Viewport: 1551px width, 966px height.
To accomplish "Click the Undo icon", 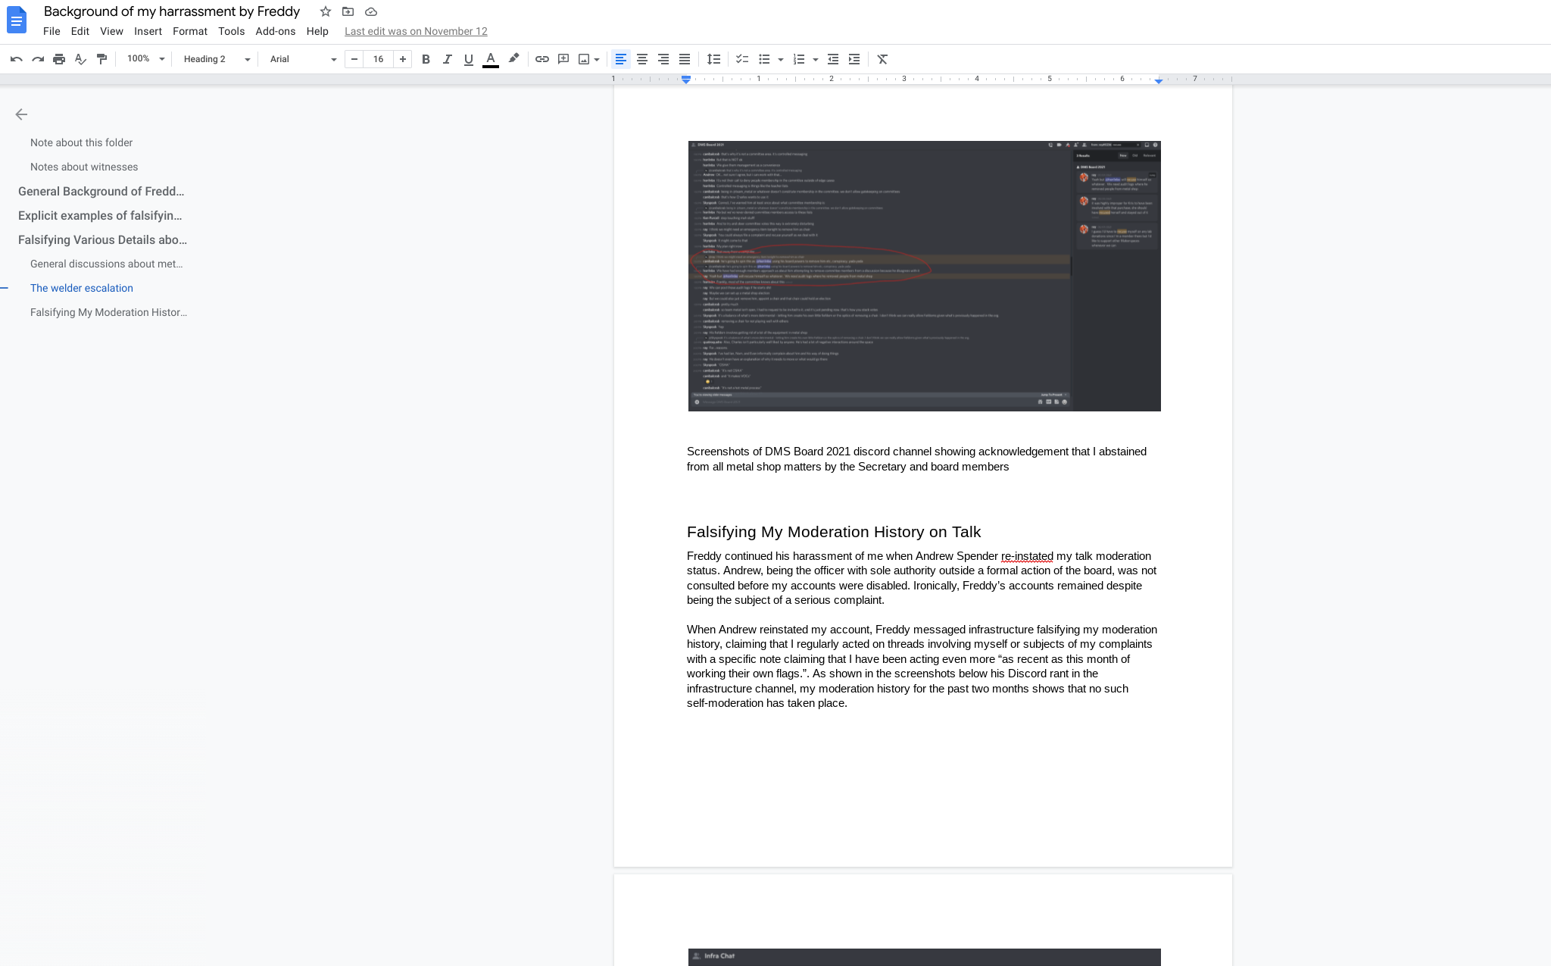I will [16, 59].
